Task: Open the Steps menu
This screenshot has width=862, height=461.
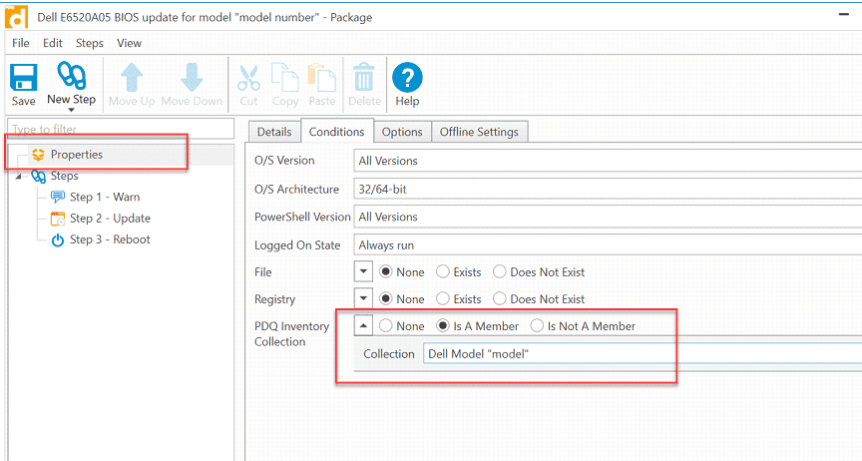Action: click(x=90, y=43)
